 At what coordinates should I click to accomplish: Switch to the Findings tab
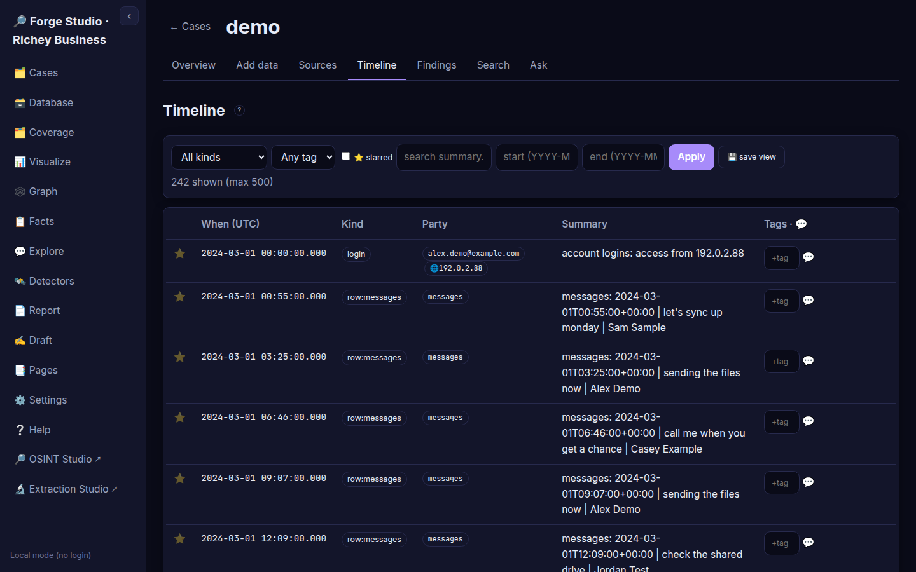point(436,65)
